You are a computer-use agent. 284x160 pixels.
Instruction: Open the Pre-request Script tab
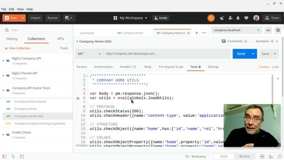pyautogui.click(x=171, y=67)
